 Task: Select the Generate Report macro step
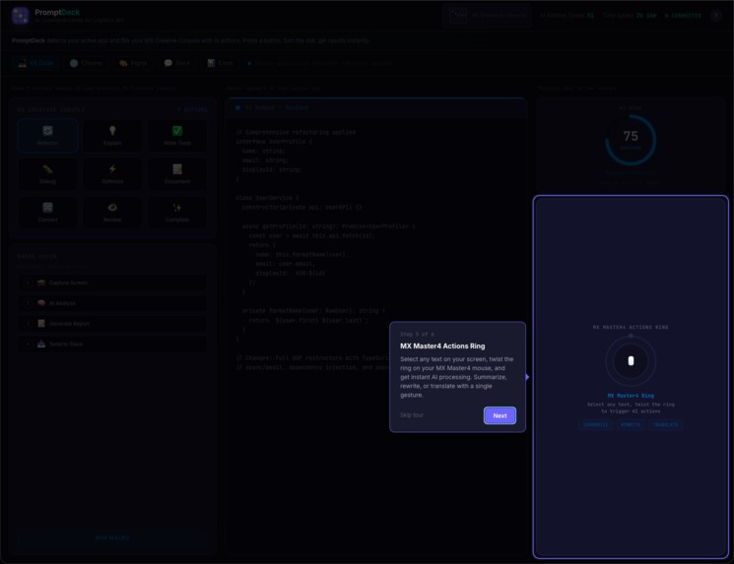112,323
